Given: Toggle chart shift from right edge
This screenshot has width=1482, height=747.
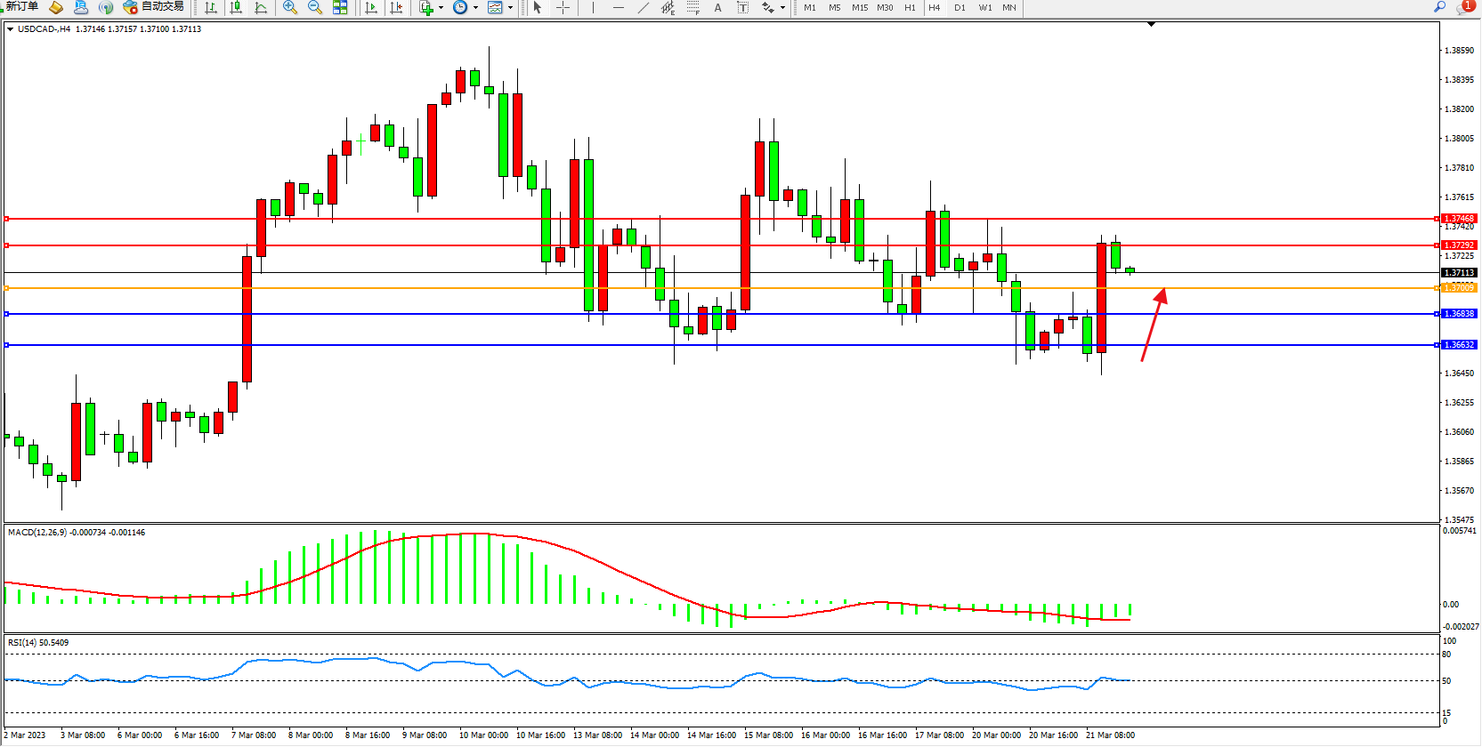Looking at the screenshot, I should [x=396, y=7].
